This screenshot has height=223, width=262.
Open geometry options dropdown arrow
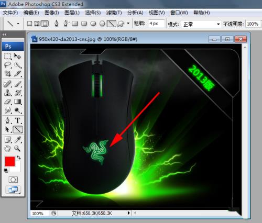[x=128, y=23]
